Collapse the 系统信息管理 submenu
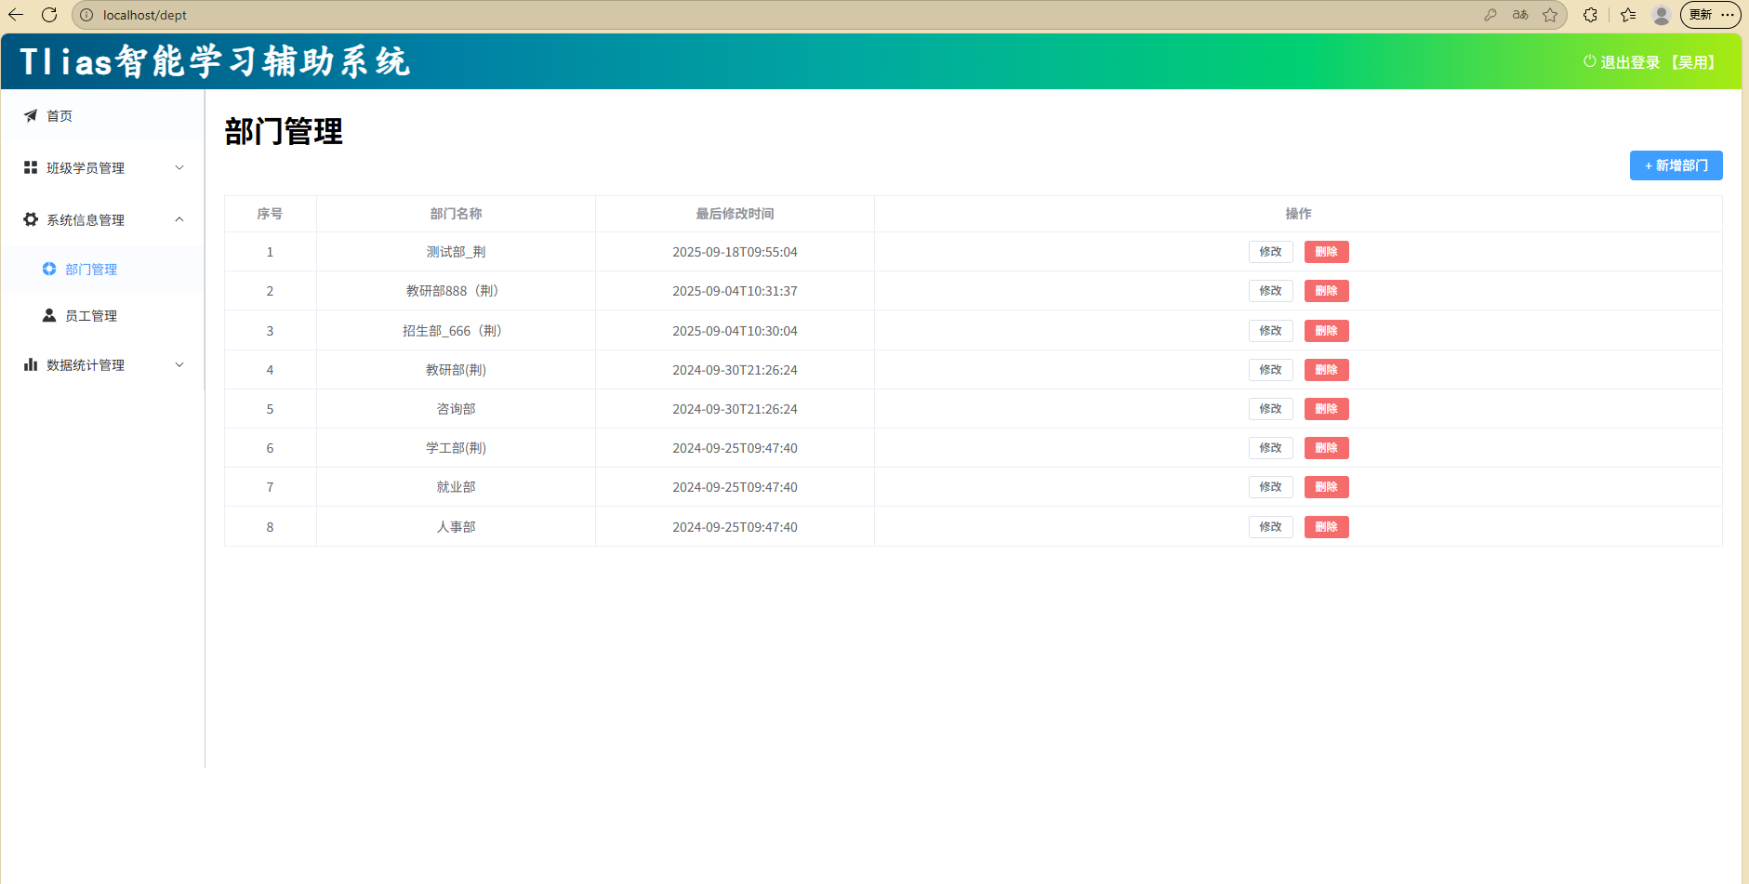 [102, 220]
